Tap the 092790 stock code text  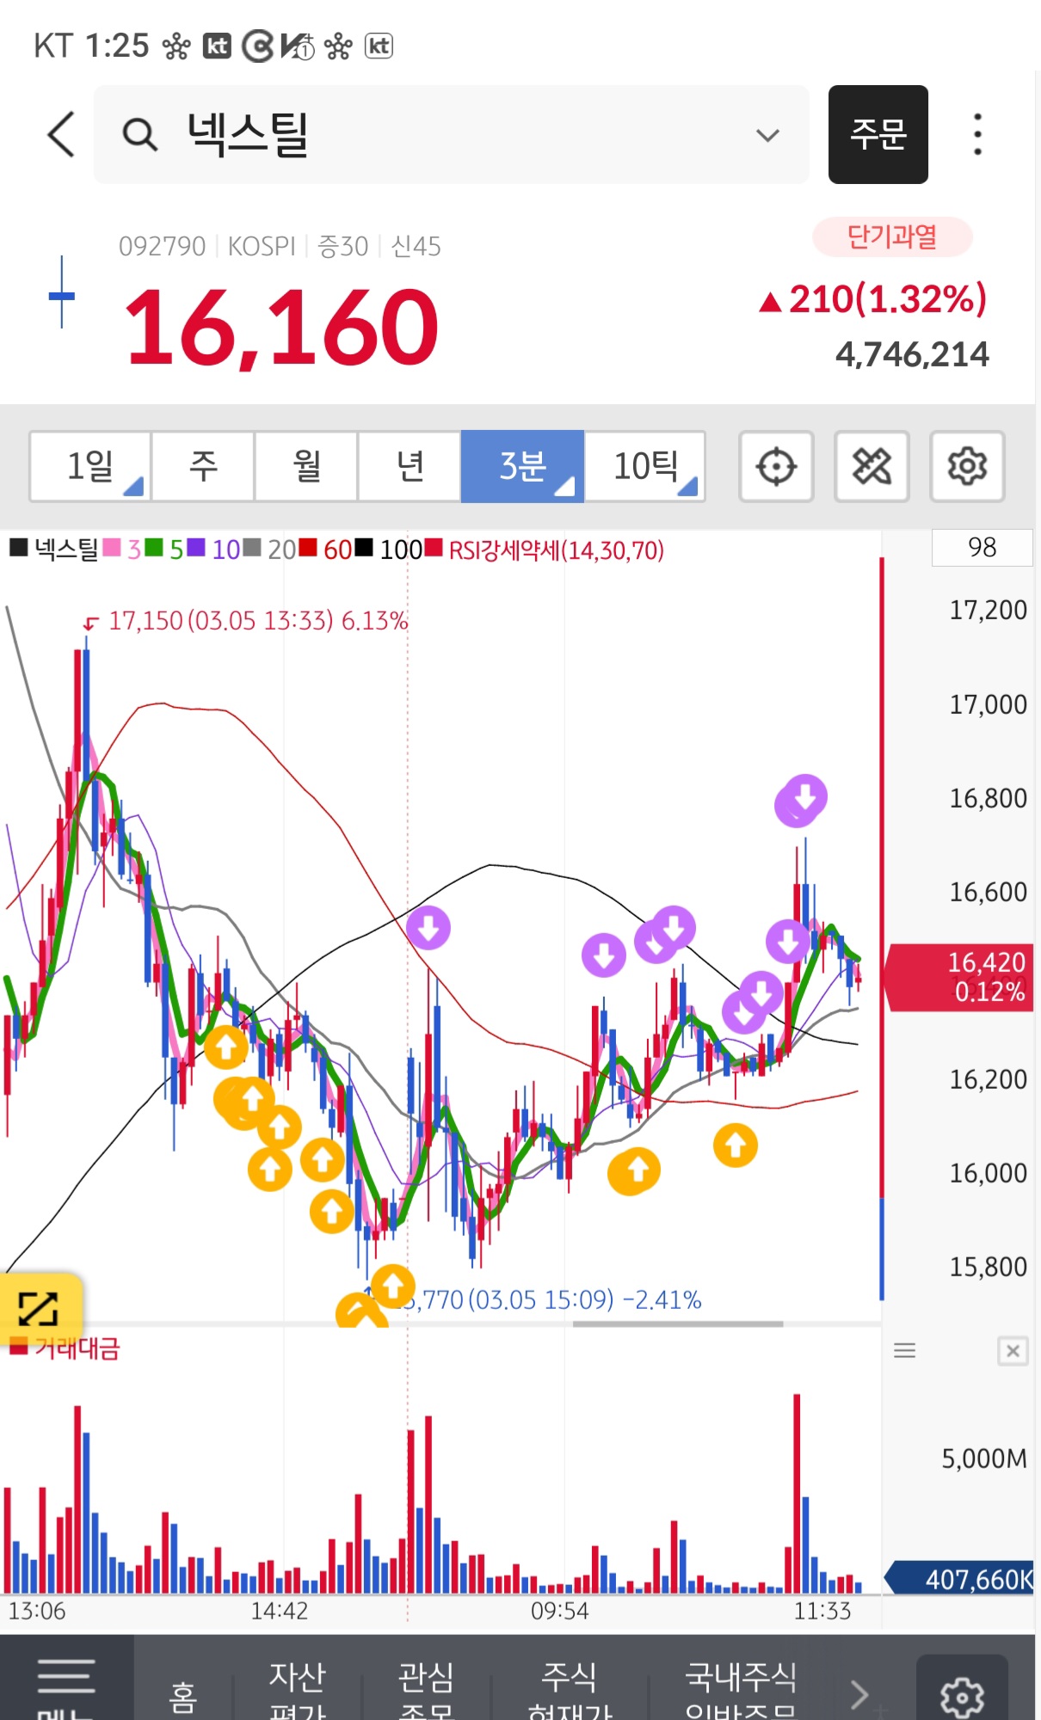point(162,247)
